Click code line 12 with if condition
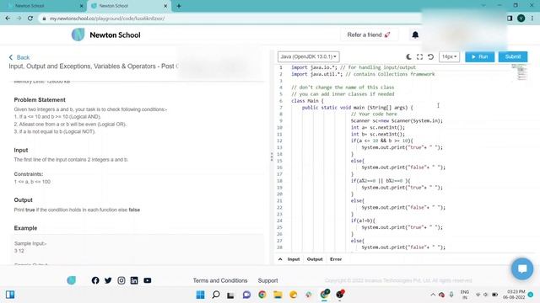Image resolution: width=540 pixels, height=303 pixels. coord(381,141)
